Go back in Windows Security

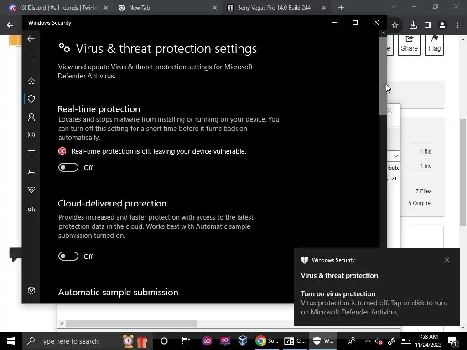tap(31, 39)
